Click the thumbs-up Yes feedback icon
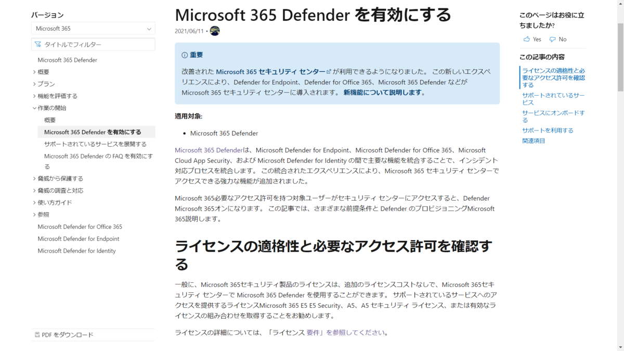624x351 pixels. pos(527,40)
